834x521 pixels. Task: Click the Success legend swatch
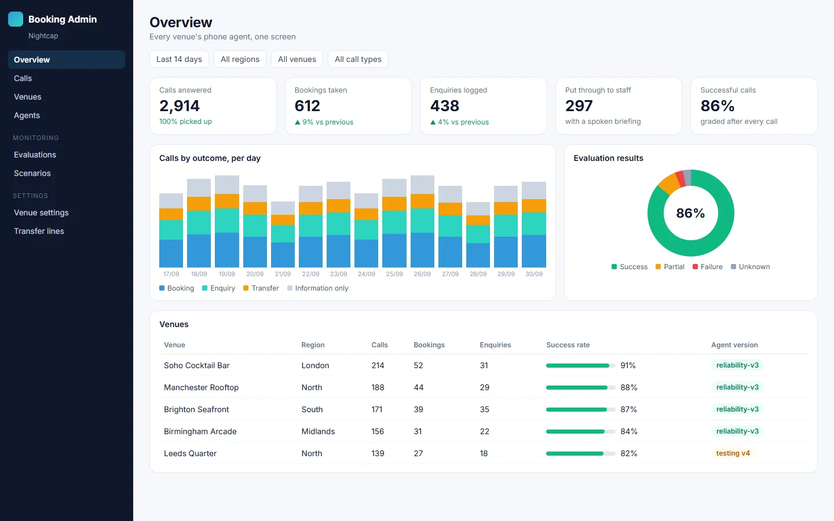tap(614, 267)
